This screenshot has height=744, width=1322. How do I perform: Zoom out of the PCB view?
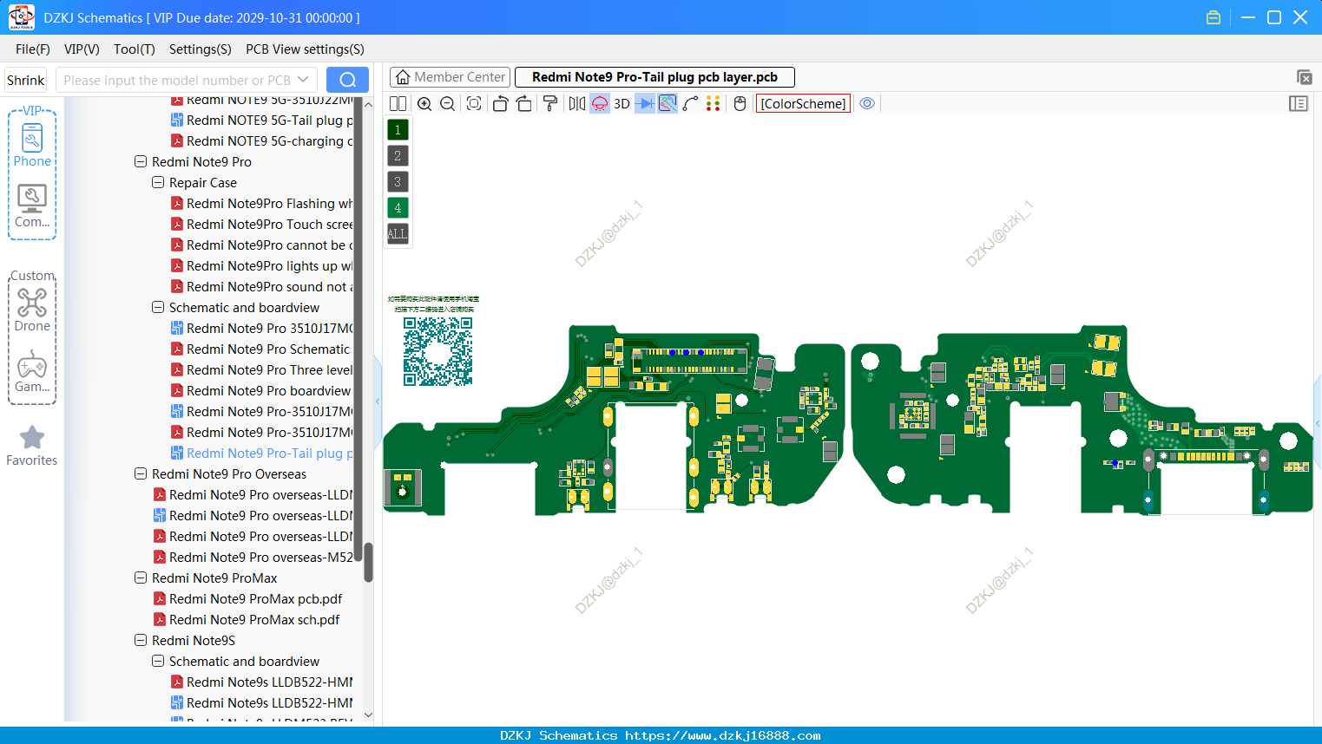[x=447, y=104]
